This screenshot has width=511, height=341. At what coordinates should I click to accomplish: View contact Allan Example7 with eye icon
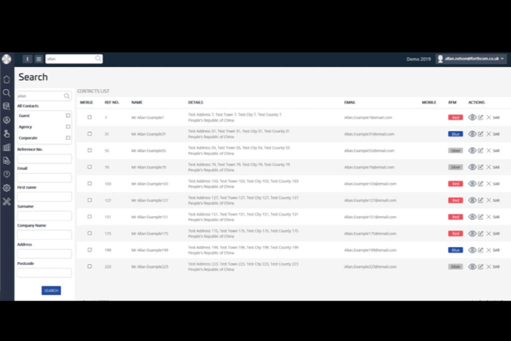click(x=472, y=117)
